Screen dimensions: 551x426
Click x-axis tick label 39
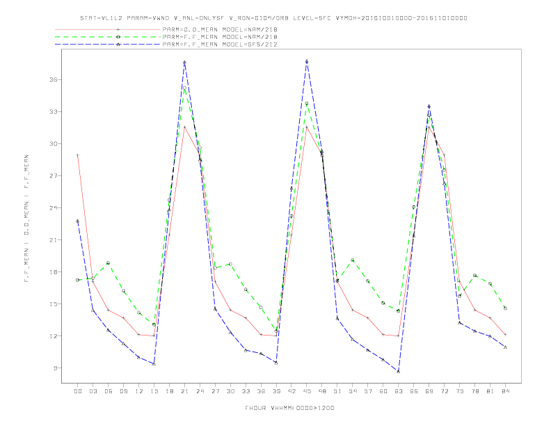pyautogui.click(x=276, y=391)
